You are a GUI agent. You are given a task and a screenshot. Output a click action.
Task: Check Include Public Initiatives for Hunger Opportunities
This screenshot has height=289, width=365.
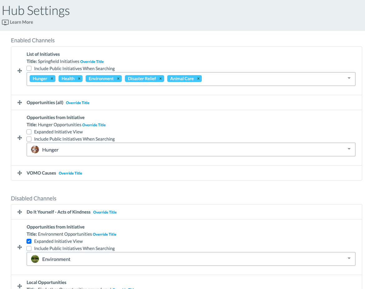point(29,139)
